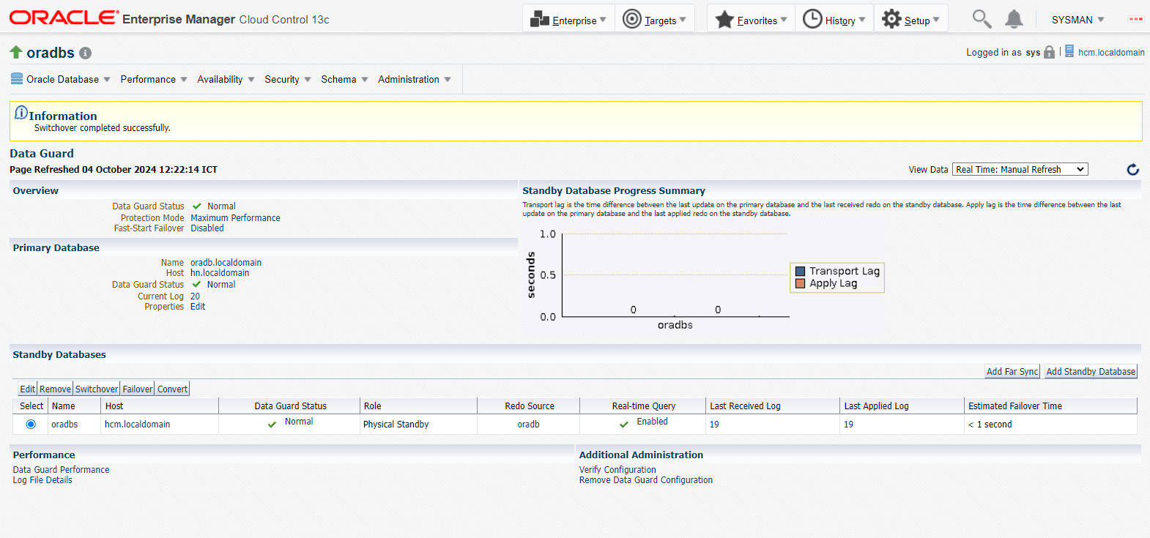Click the lock icon beside sys login
This screenshot has height=538, width=1150.
click(x=1049, y=52)
